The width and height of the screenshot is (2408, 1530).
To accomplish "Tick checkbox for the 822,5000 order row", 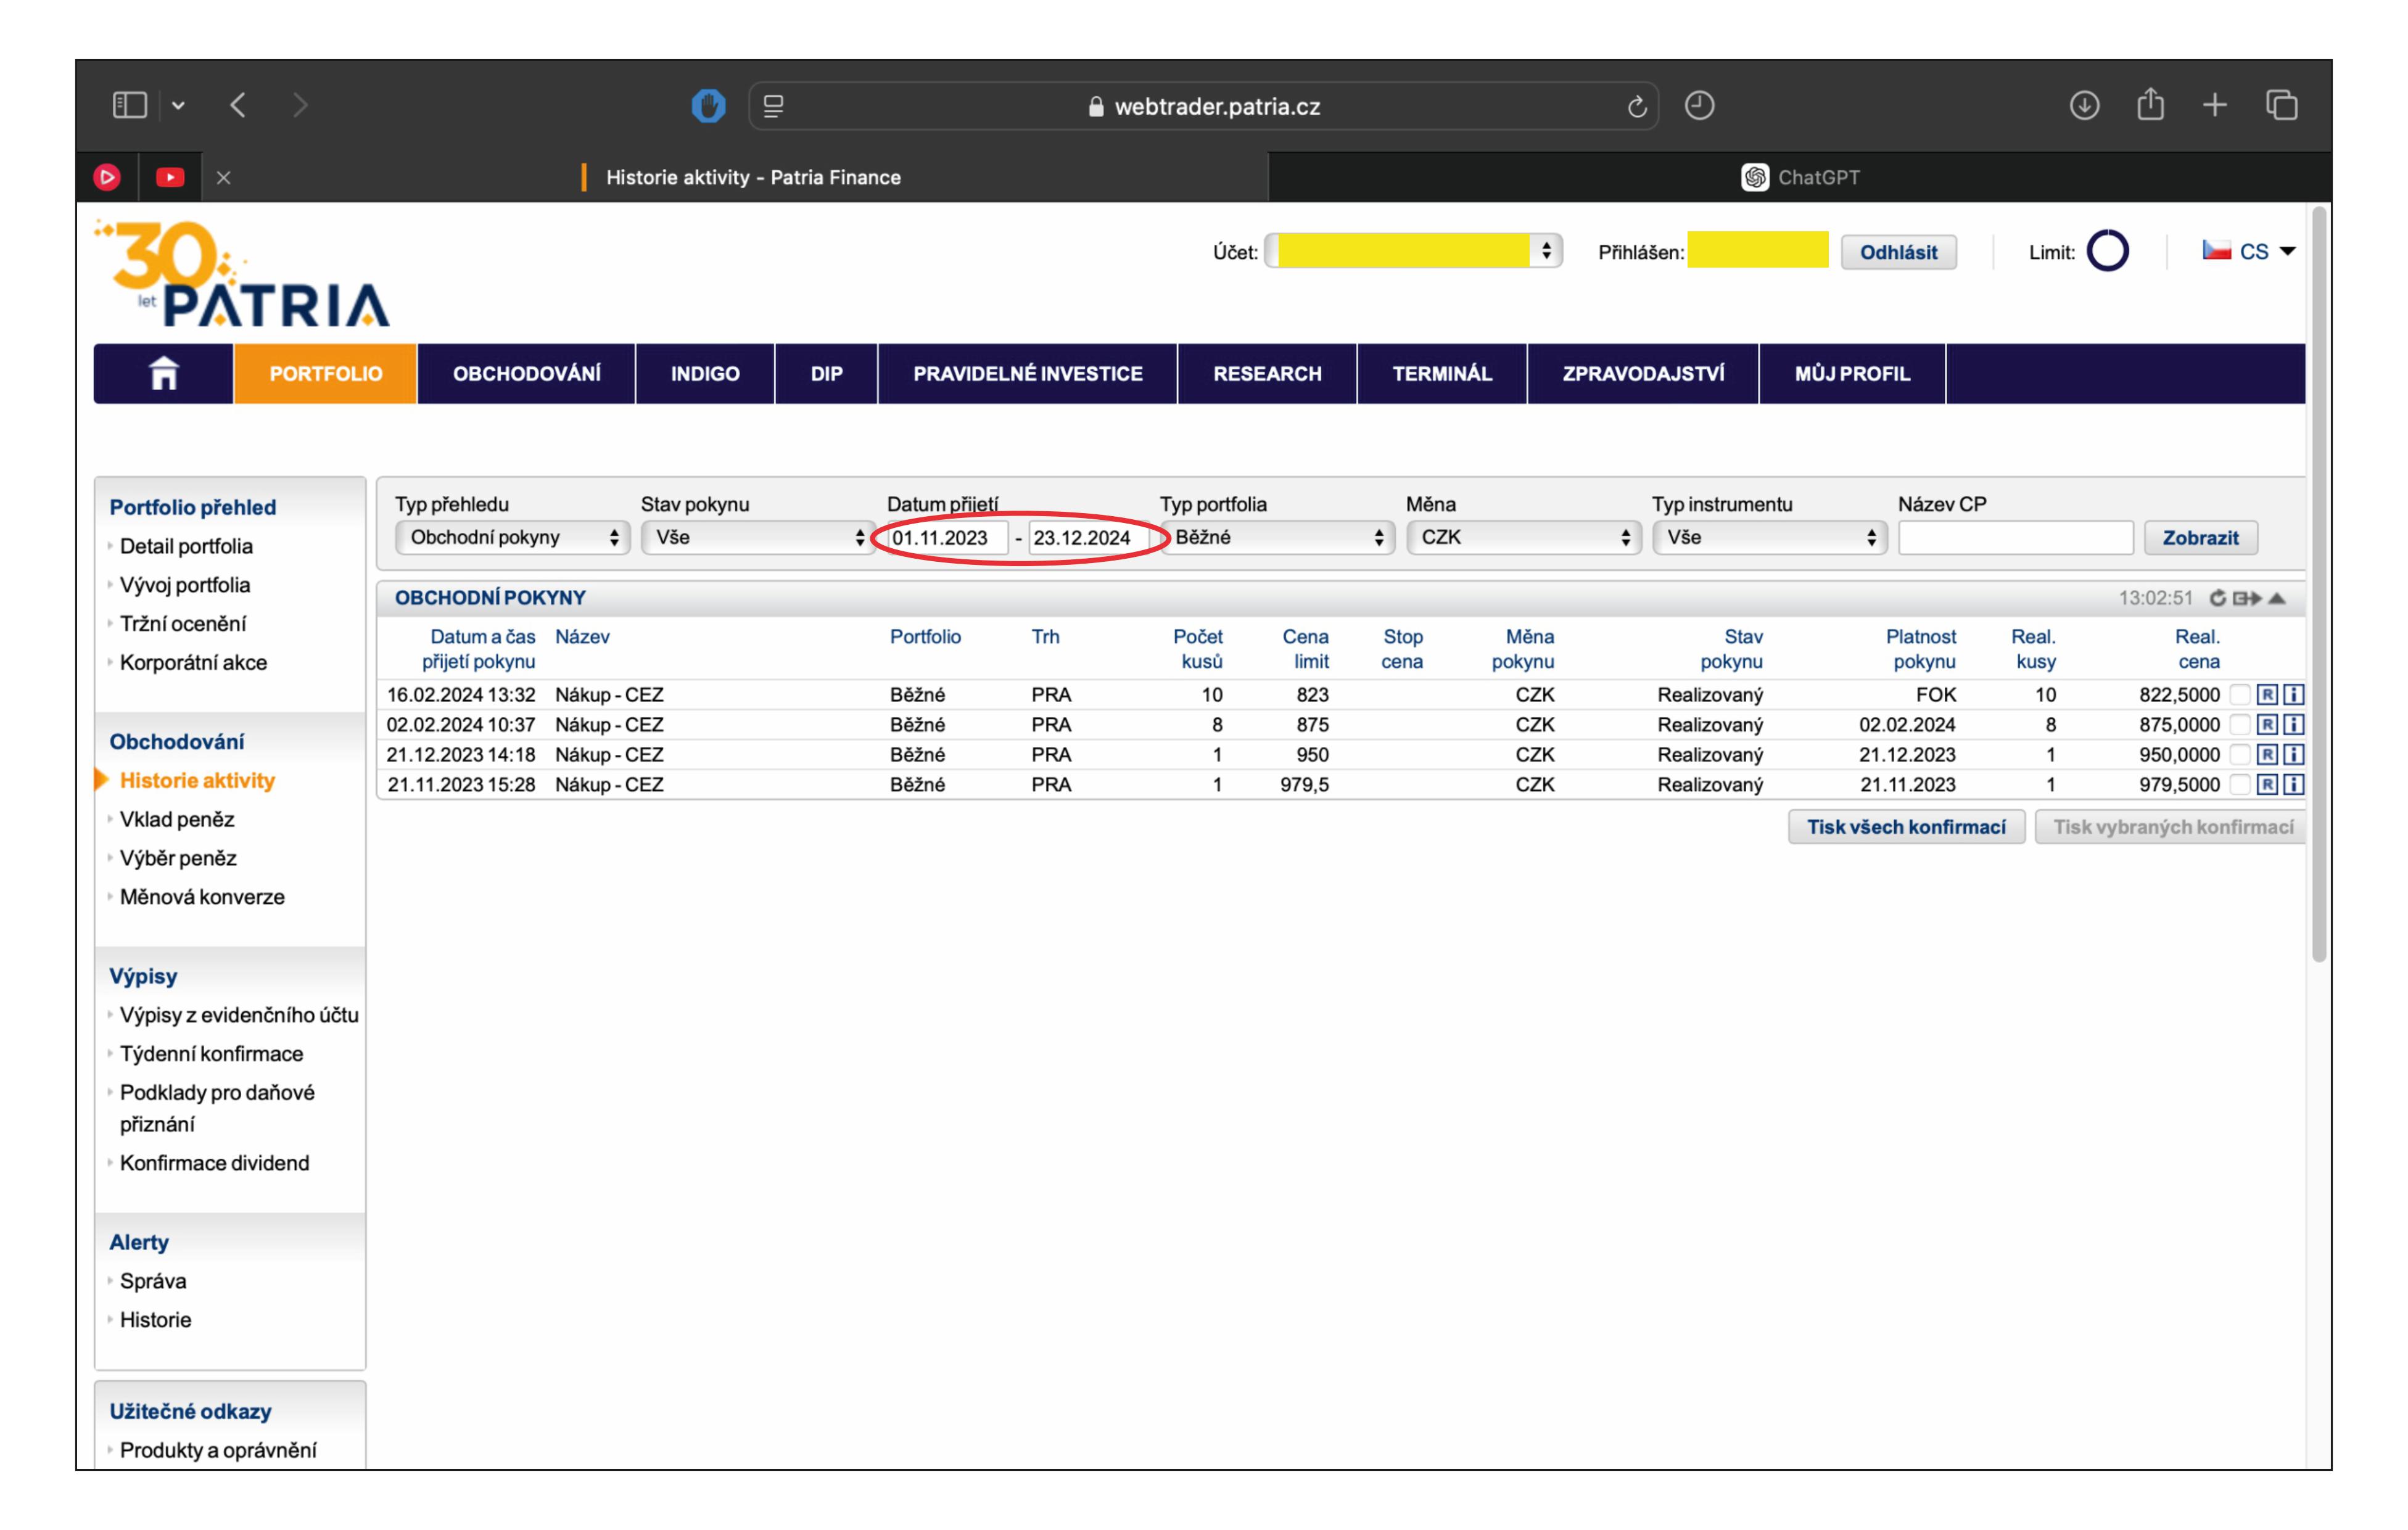I will [2240, 695].
